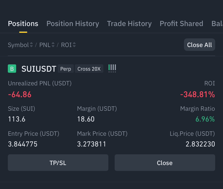This screenshot has height=189, width=223.
Task: View the Profit Shared tab
Action: pyautogui.click(x=181, y=24)
